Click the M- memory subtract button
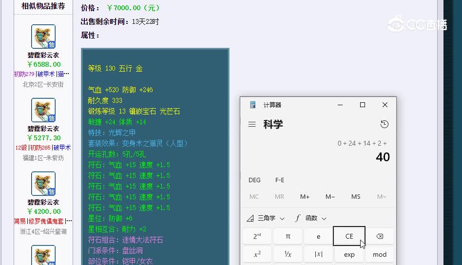This screenshot has width=462, height=265. tap(330, 197)
